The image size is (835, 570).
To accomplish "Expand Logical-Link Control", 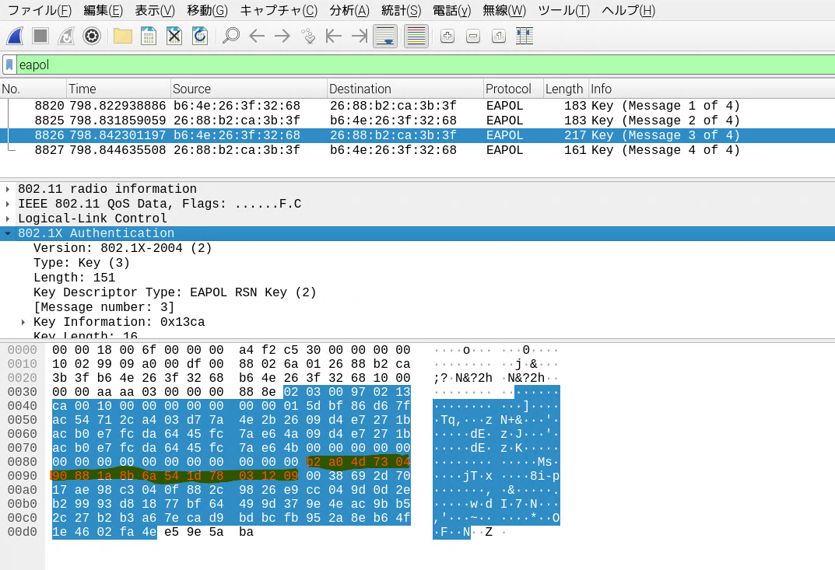I will [x=8, y=219].
